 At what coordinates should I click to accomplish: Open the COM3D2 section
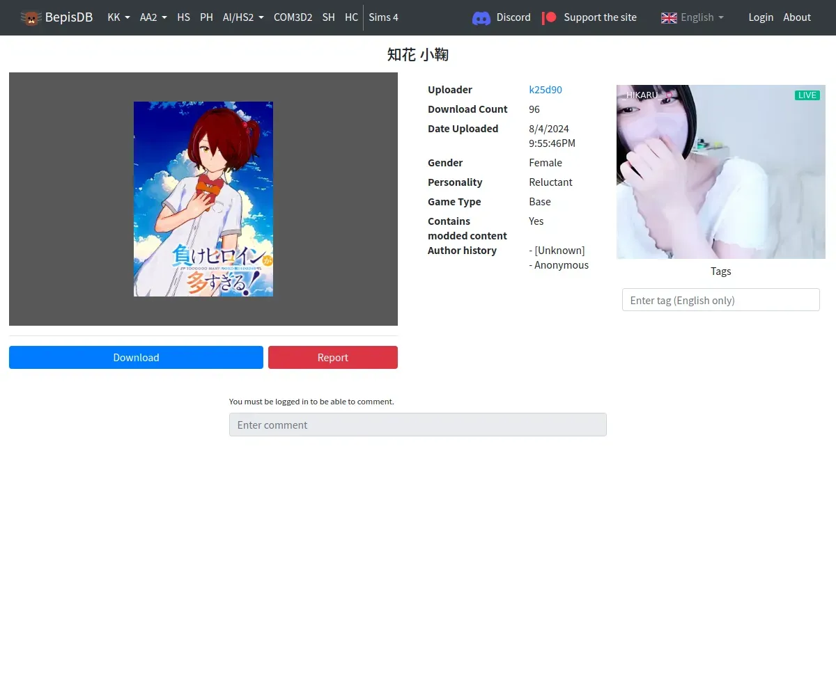click(x=293, y=17)
